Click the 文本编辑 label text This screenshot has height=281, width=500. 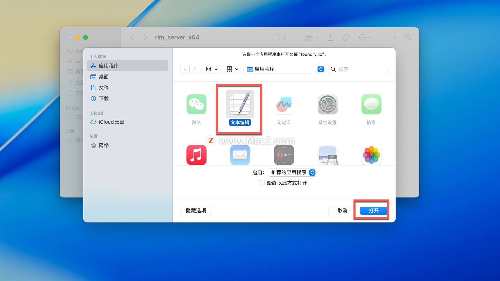(x=240, y=122)
